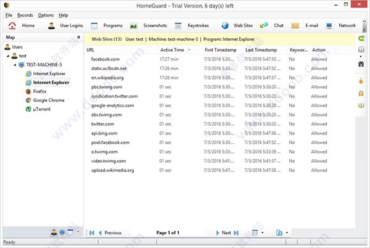Screen dimensions: 370x248
Task: Open the User Logins report
Action: tap(65, 25)
